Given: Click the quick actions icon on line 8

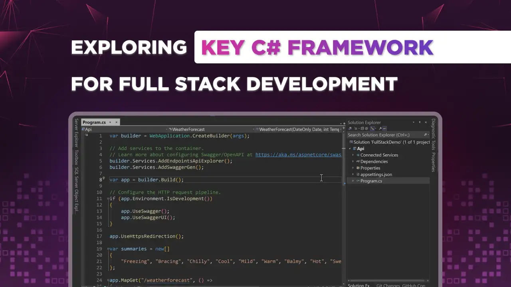Looking at the screenshot, I should click(x=104, y=179).
